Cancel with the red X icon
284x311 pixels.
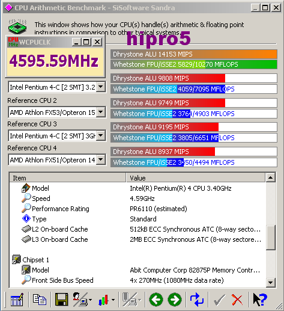[237, 300]
